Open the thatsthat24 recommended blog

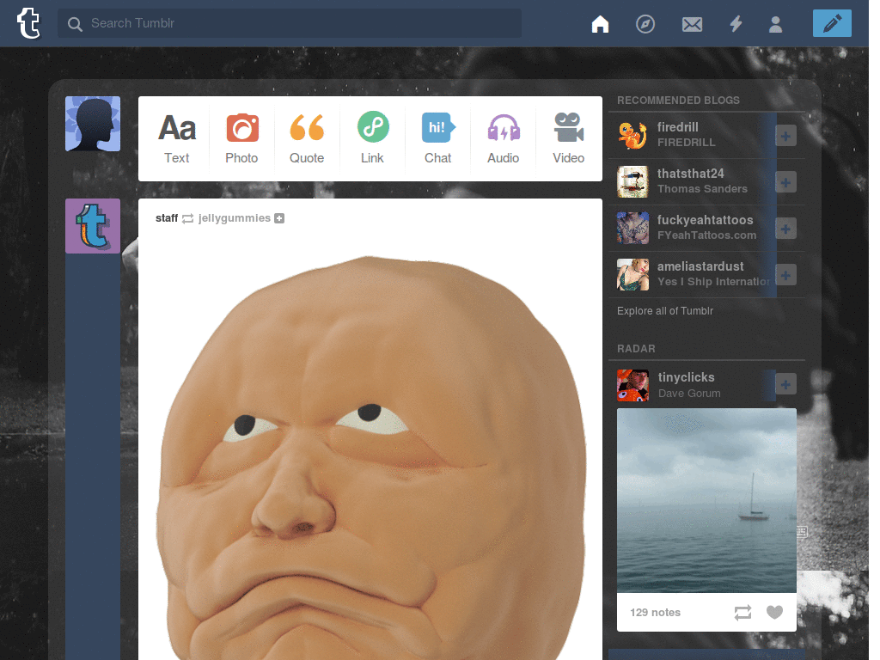coord(691,174)
